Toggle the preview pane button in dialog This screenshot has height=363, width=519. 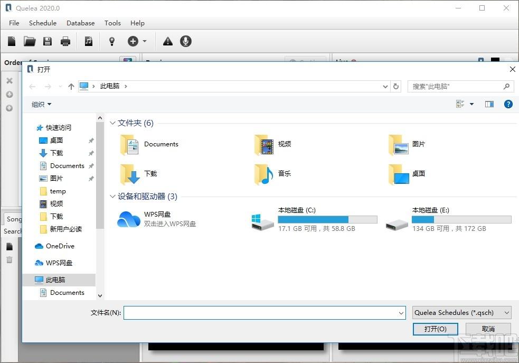(489, 104)
